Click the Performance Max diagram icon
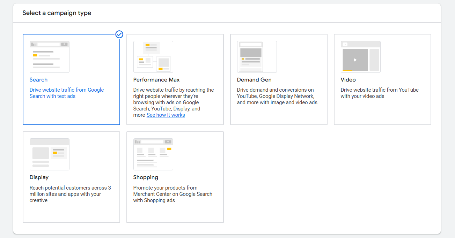 (x=153, y=57)
